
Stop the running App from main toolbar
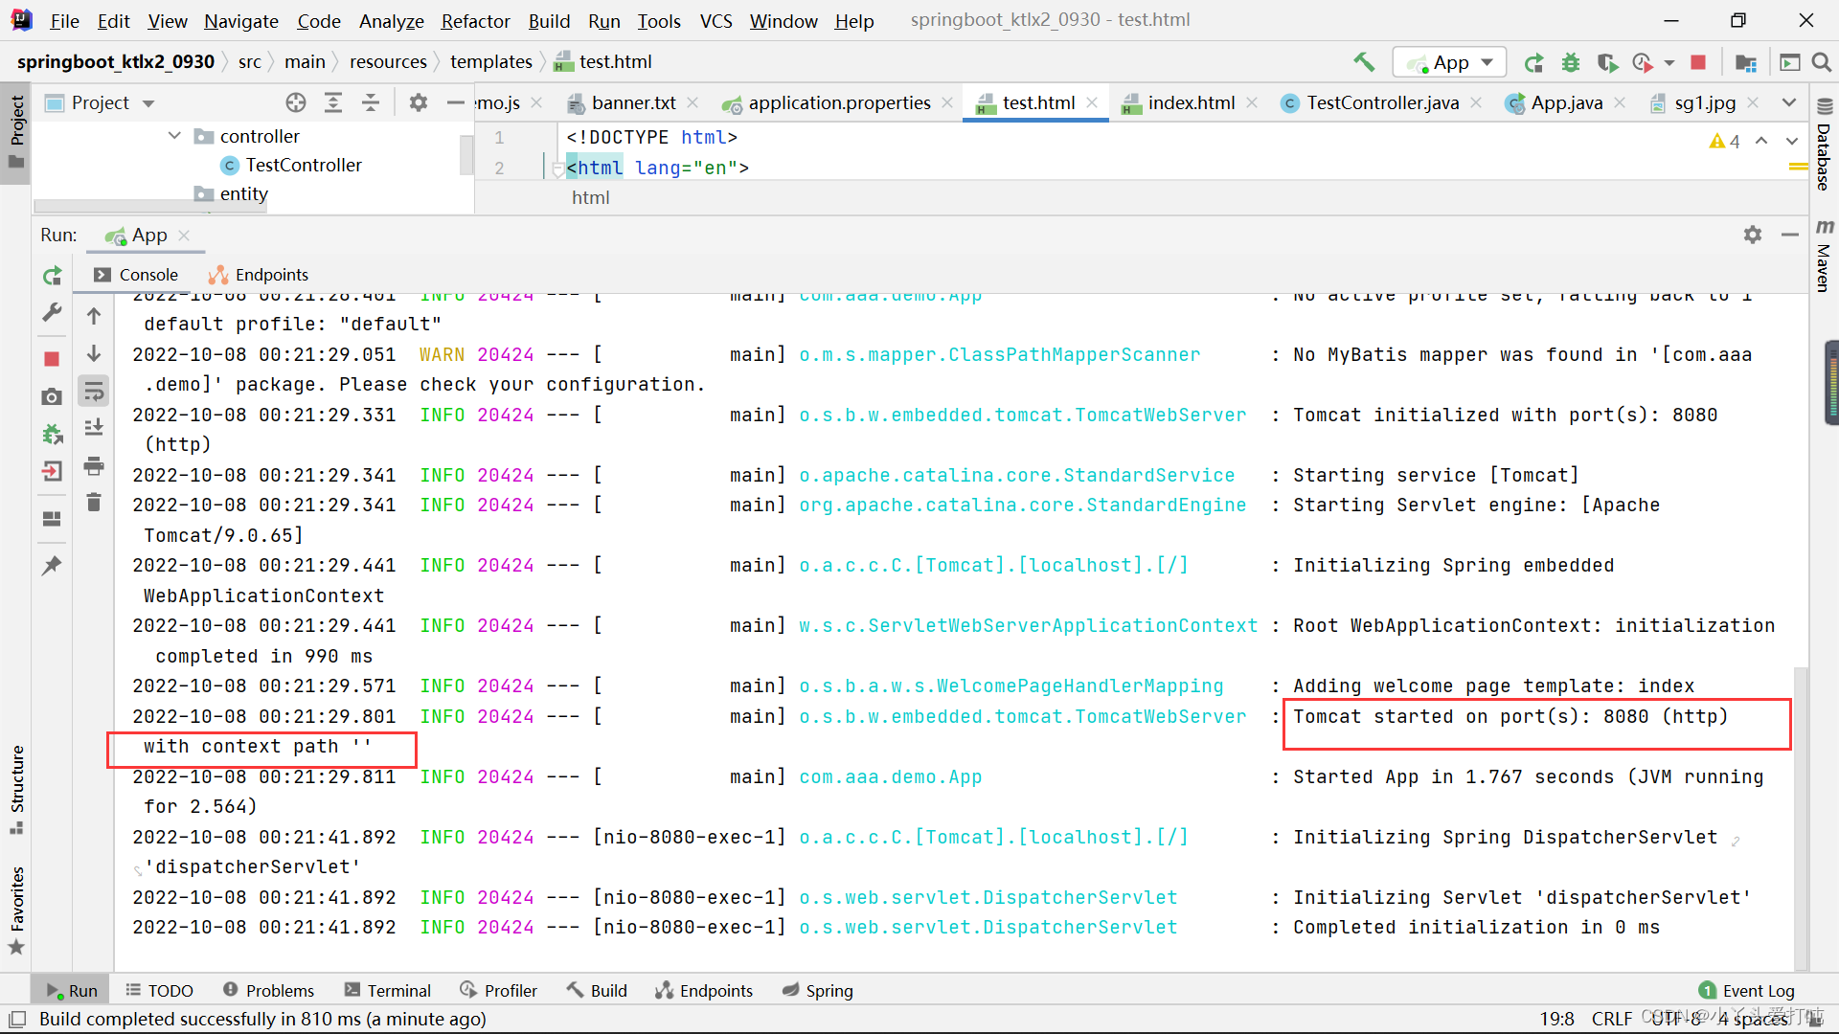1698,62
